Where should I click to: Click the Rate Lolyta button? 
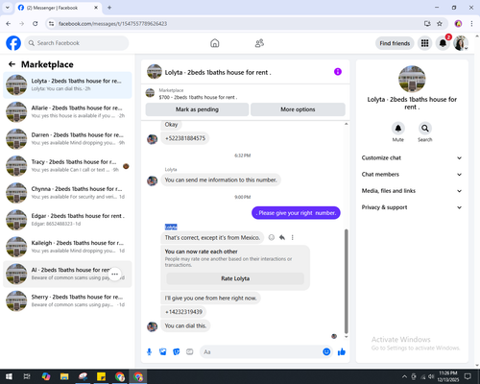coord(235,278)
